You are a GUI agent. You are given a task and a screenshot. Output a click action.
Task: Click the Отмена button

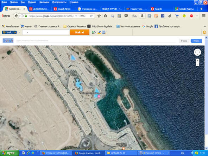(184, 41)
